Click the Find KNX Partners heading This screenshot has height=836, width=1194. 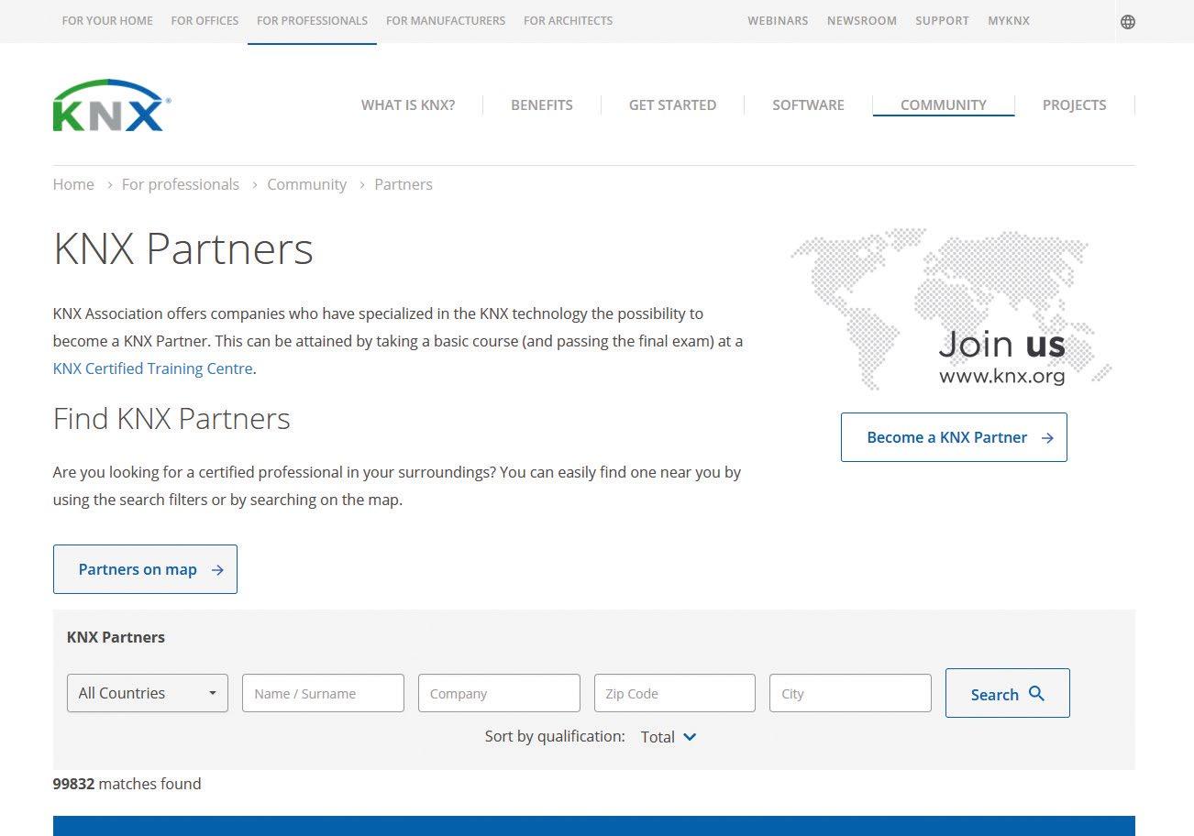pyautogui.click(x=171, y=419)
